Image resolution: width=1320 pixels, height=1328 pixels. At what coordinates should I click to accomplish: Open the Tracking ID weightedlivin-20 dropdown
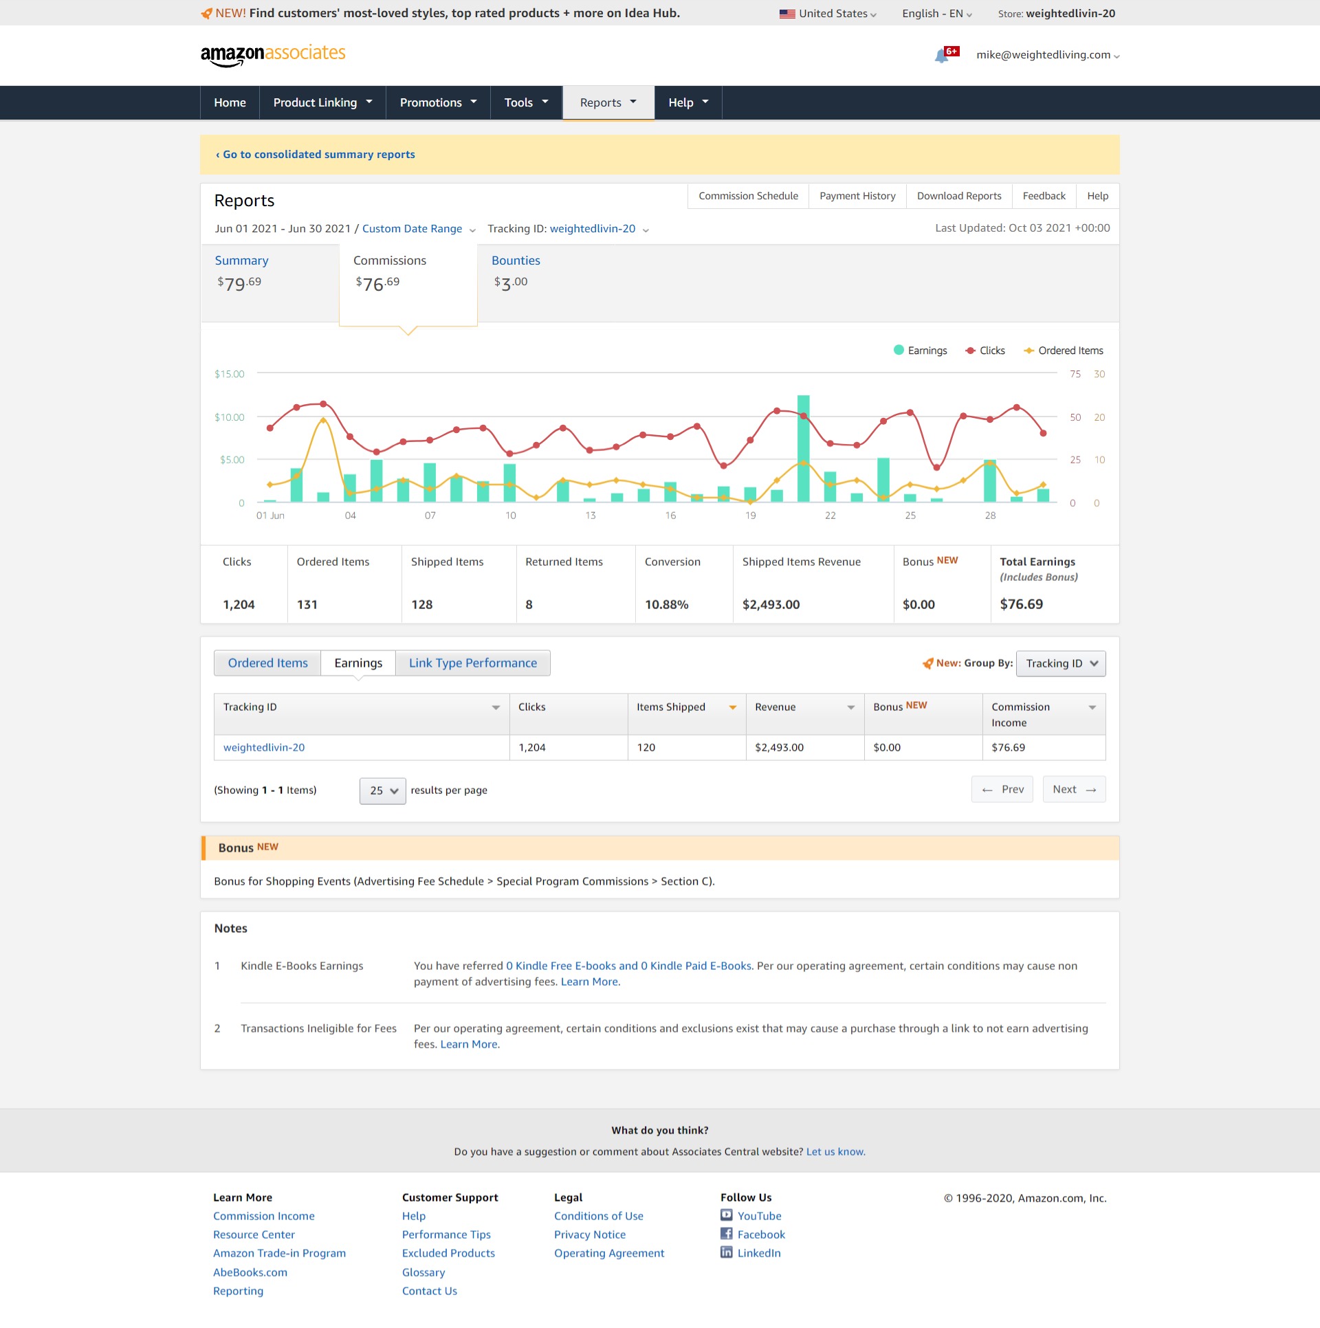point(599,229)
